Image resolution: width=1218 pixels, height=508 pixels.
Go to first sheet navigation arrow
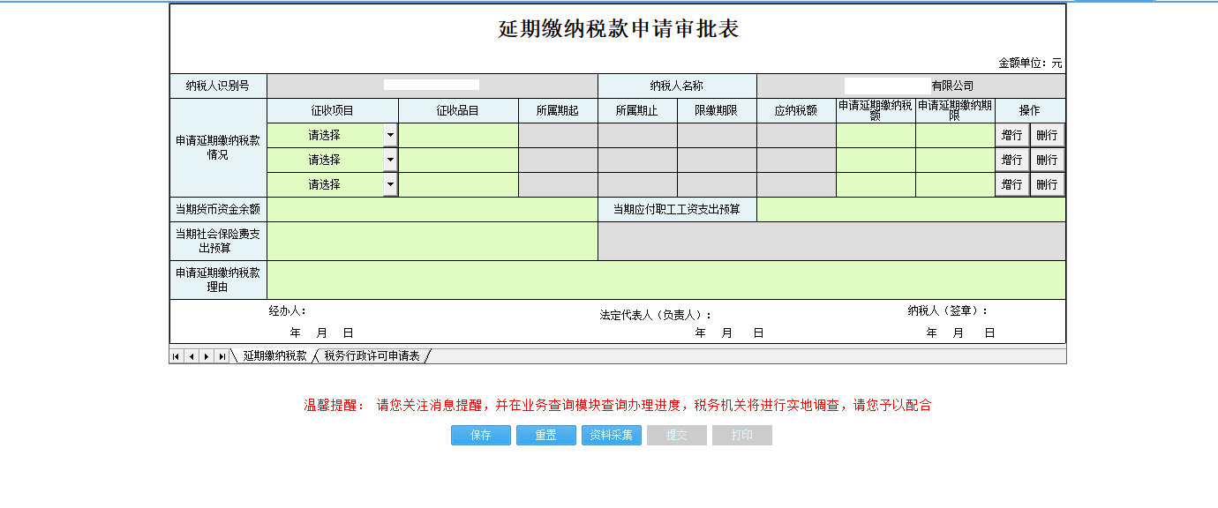177,356
